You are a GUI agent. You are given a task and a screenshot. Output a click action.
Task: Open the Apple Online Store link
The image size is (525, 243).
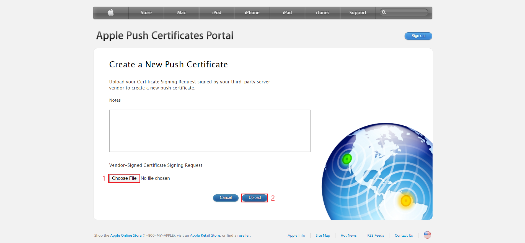pos(126,236)
